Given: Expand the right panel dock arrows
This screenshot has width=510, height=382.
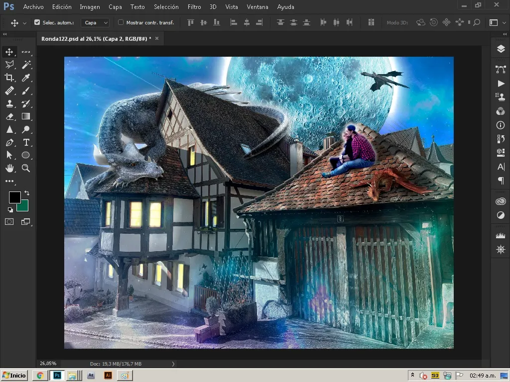Looking at the screenshot, I should pyautogui.click(x=505, y=34).
